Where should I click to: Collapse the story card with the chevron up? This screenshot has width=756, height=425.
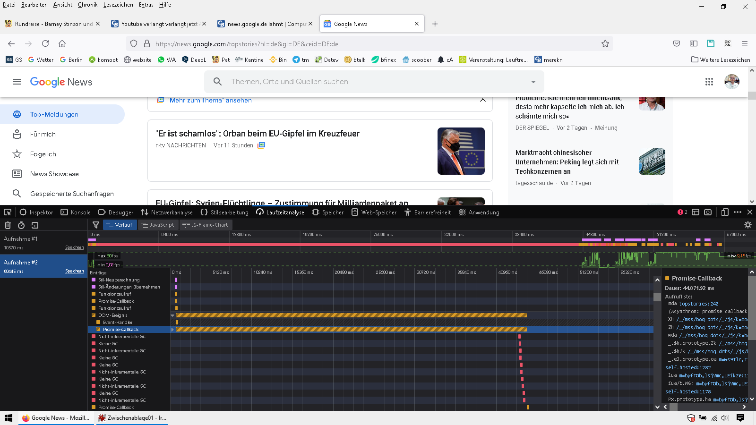click(483, 100)
